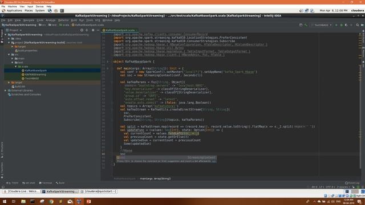The image size is (365, 205).
Task: Run with coverage from the toolbar
Action: [x=346, y=25]
